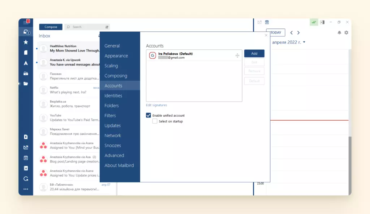Go to next calendar period
This screenshot has width=370, height=214.
(298, 33)
